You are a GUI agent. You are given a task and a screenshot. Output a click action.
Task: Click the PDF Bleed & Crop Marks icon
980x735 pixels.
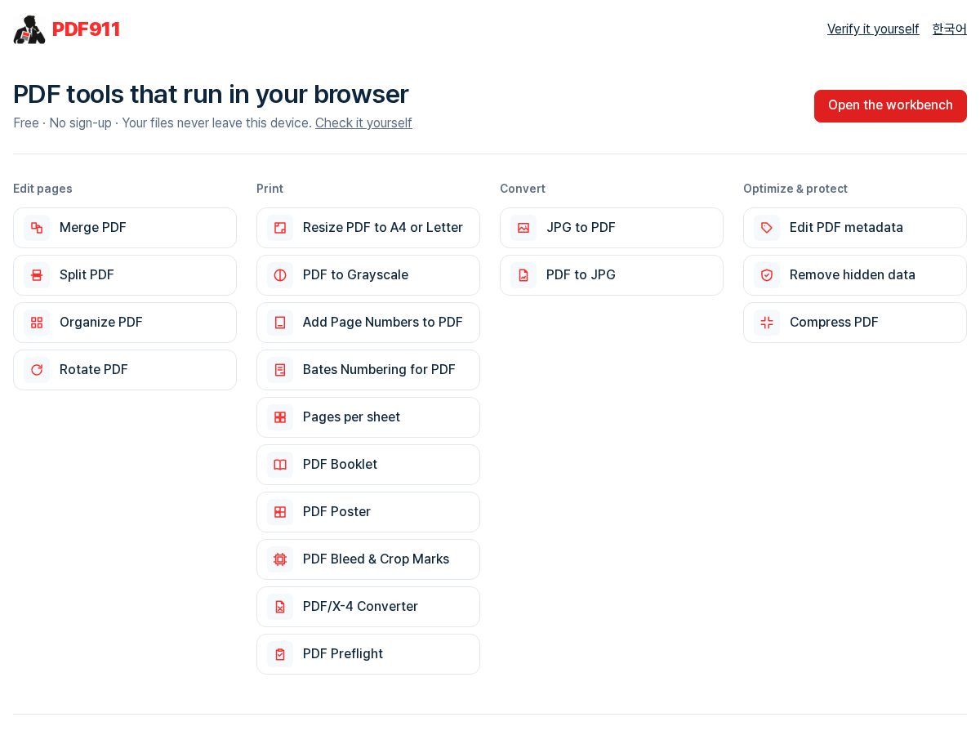280,559
